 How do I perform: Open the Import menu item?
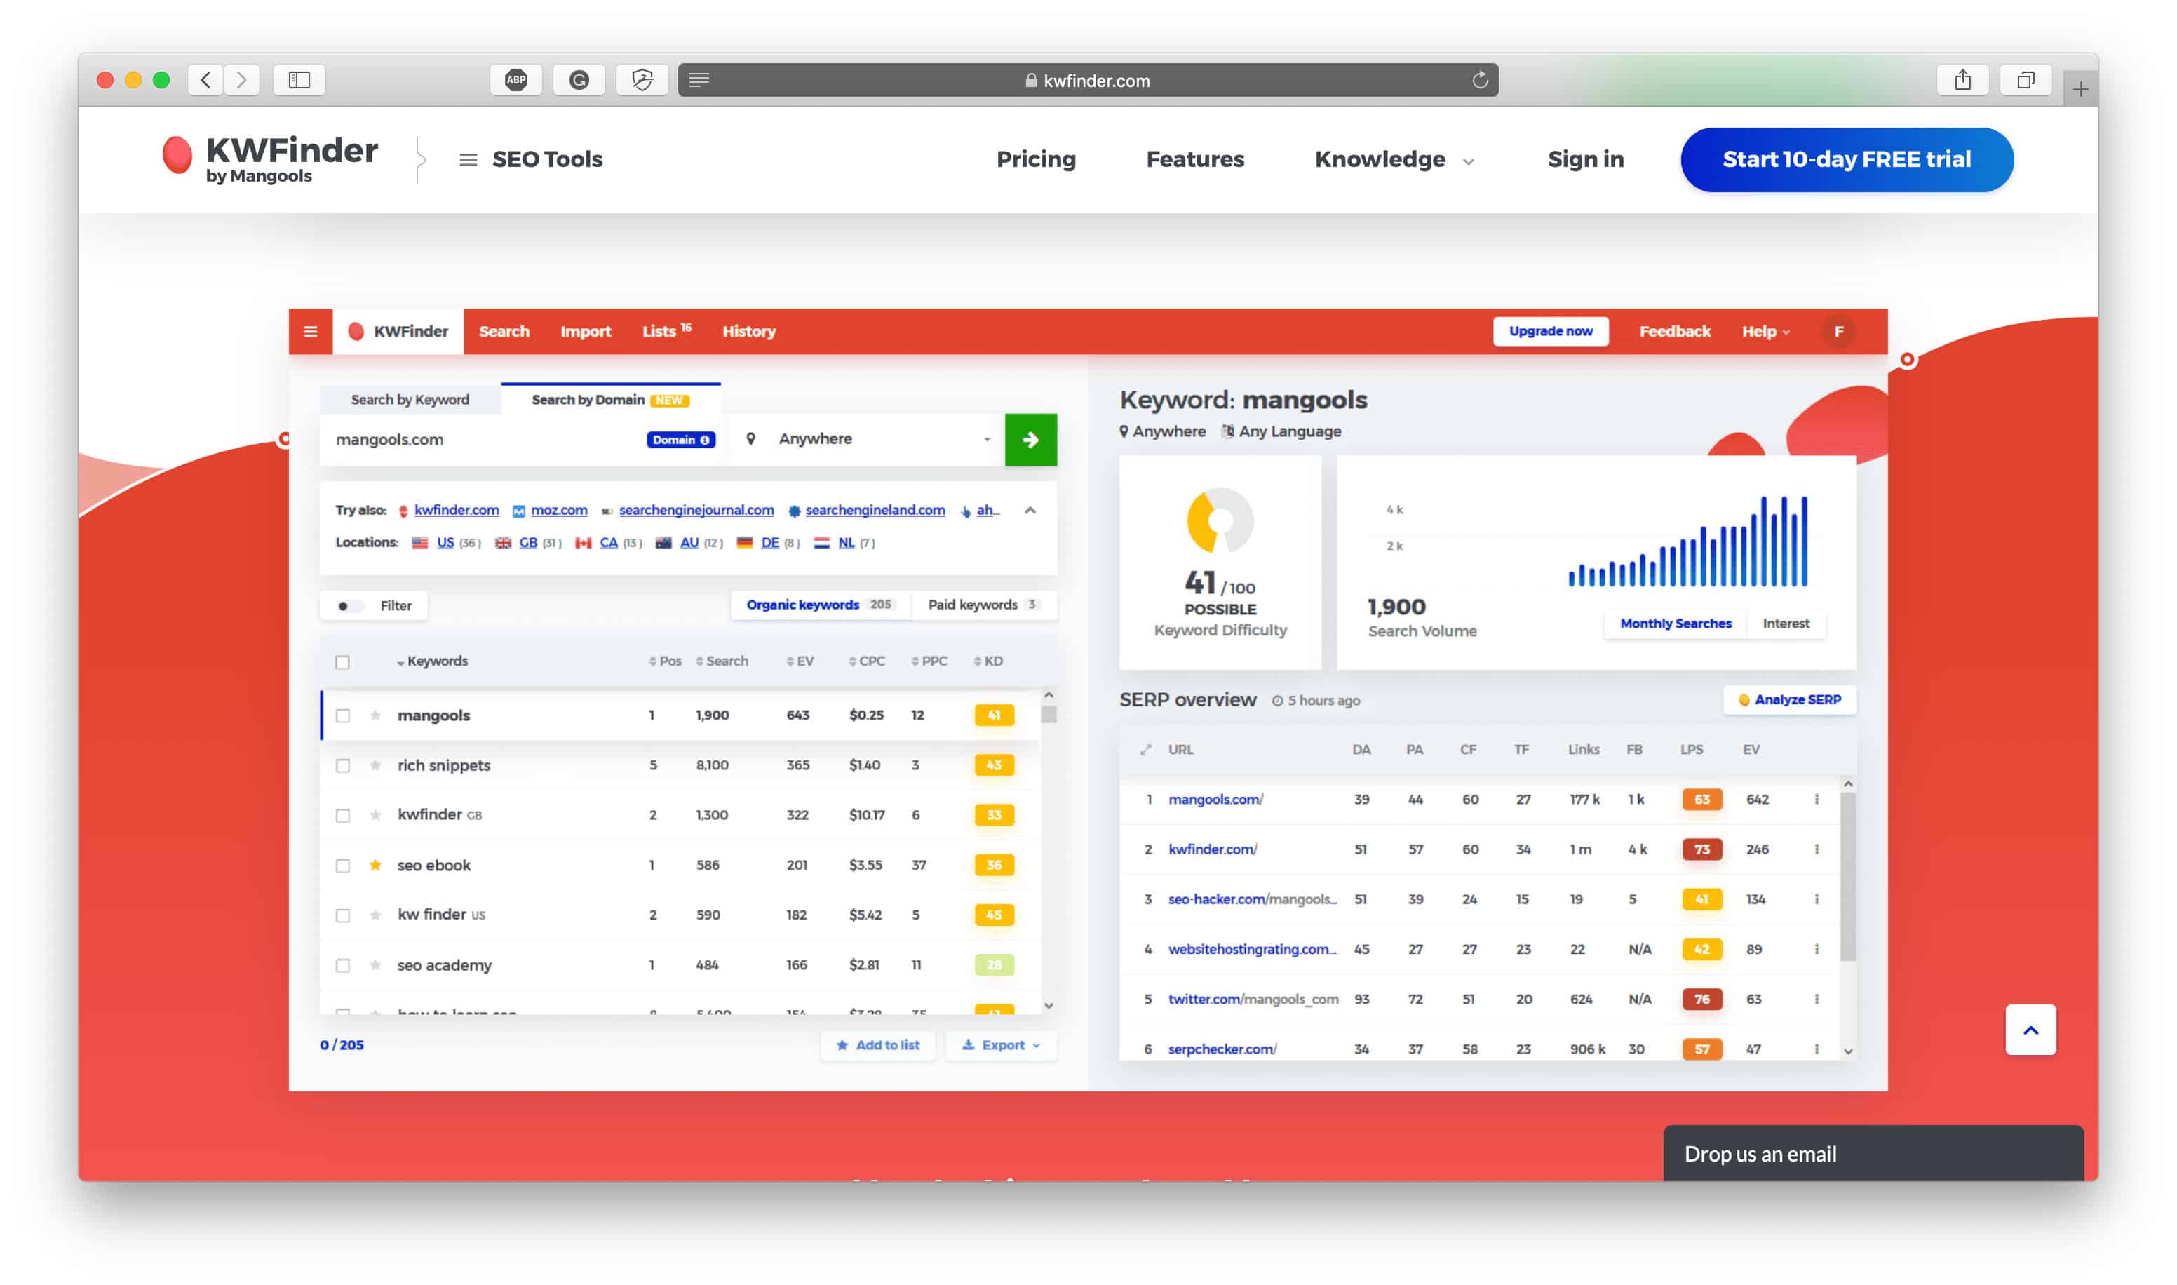tap(585, 332)
